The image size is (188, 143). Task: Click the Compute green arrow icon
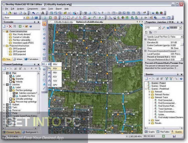click(x=50, y=18)
